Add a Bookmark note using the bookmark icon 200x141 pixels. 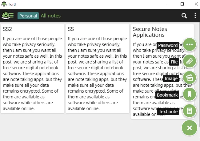point(190,94)
